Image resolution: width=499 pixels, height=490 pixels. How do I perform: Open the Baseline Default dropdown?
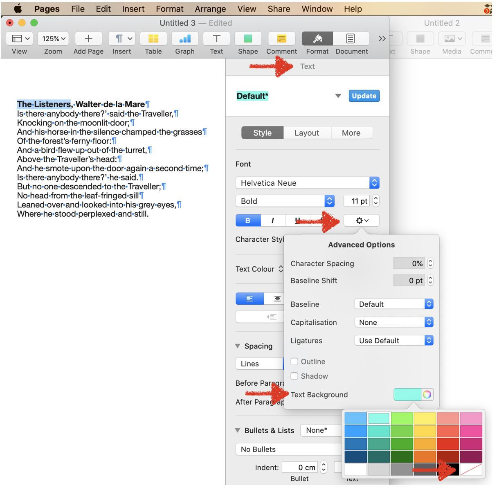point(394,304)
